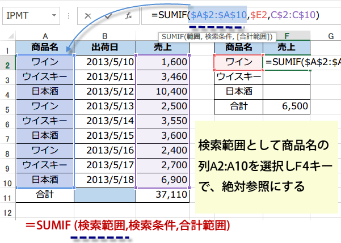Image resolution: width=341 pixels, height=243 pixels.
Task: Click cell A2 containing ワイン
Action: click(x=45, y=62)
